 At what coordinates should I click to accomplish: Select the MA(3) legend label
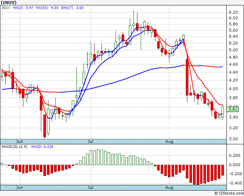[x=18, y=8]
